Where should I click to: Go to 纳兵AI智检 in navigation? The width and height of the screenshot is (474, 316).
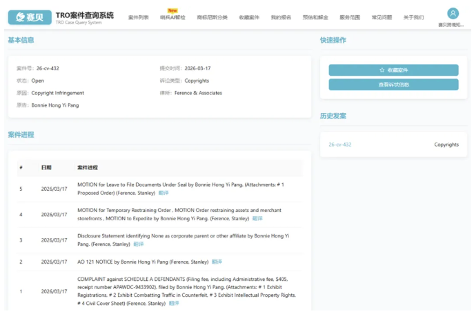[x=172, y=17]
